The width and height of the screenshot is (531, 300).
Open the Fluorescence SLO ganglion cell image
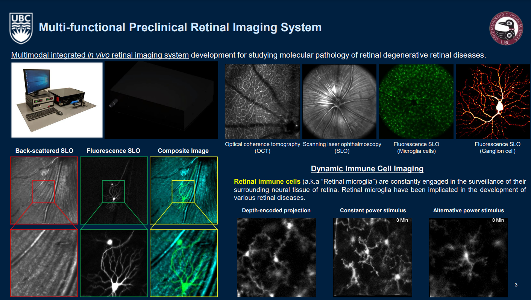[x=493, y=102]
